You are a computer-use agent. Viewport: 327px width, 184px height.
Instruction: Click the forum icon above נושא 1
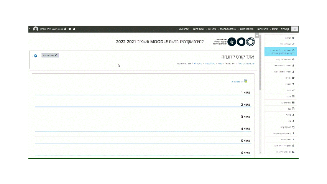click(x=245, y=81)
